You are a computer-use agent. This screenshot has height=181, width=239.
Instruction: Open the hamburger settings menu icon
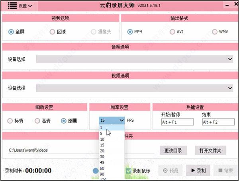pos(12,6)
